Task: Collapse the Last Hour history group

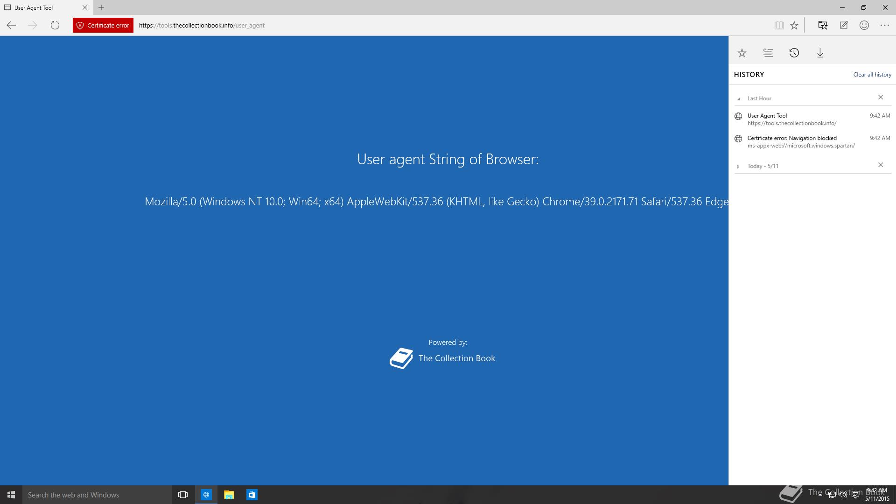Action: 738,98
